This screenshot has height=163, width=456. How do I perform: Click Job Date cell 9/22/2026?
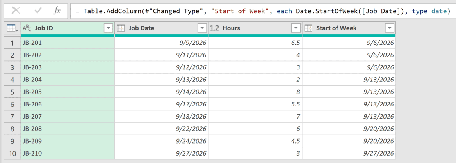(161, 129)
